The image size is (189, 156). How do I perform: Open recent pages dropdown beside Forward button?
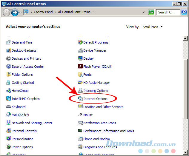[x=21, y=12]
